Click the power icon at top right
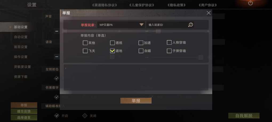The width and height of the screenshot is (272, 122). pyautogui.click(x=250, y=3)
